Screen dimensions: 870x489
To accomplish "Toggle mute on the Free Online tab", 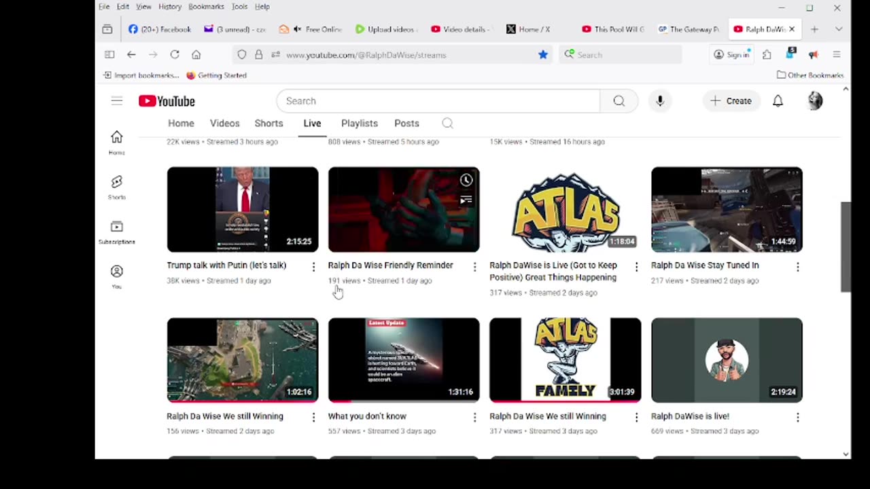I will pyautogui.click(x=297, y=29).
